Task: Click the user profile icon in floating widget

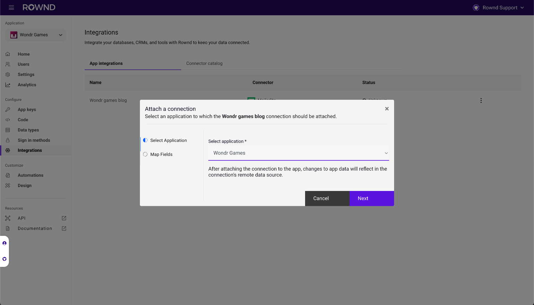Action: pyautogui.click(x=4, y=243)
